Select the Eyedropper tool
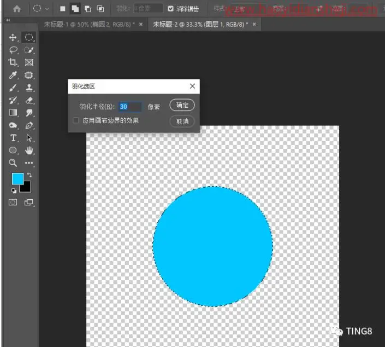385x347 pixels. pos(13,75)
